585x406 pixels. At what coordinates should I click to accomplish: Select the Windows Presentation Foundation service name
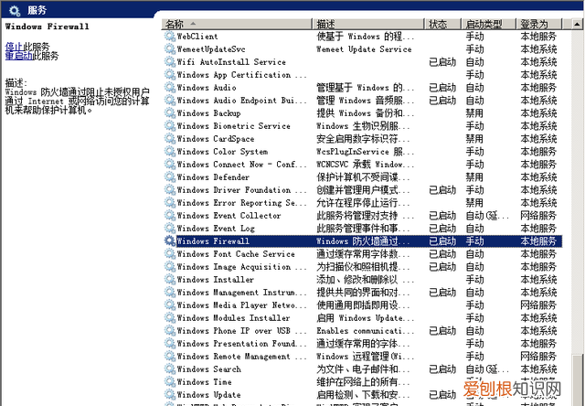point(241,343)
